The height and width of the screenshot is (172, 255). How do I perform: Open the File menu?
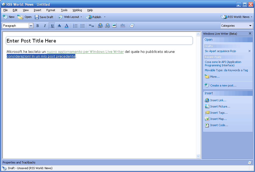(5, 10)
